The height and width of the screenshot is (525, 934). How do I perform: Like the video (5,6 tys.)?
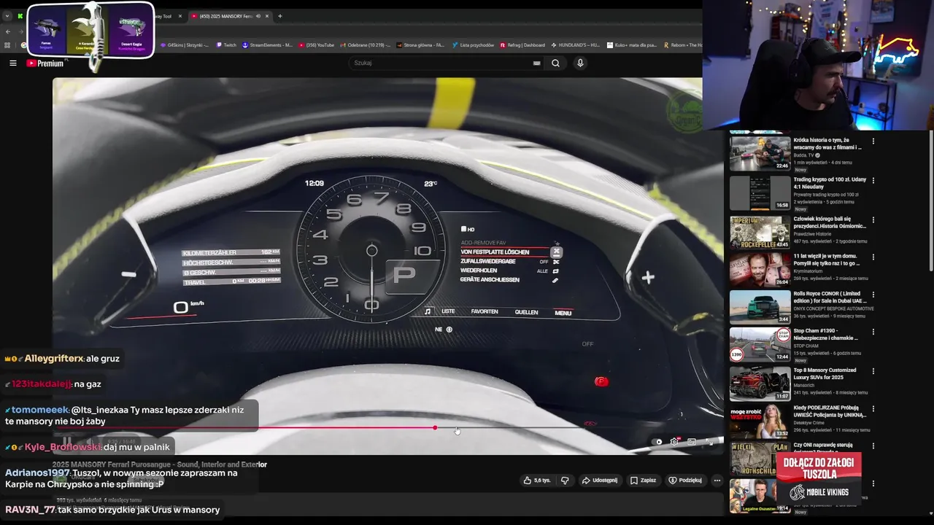(537, 481)
